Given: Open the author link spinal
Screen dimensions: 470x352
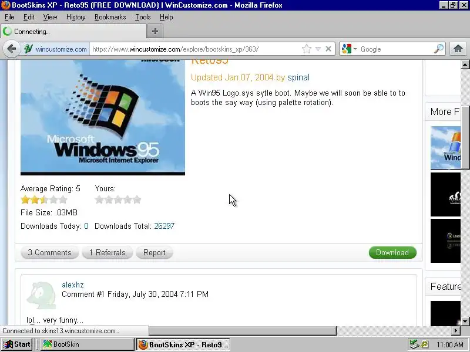Looking at the screenshot, I should 298,77.
